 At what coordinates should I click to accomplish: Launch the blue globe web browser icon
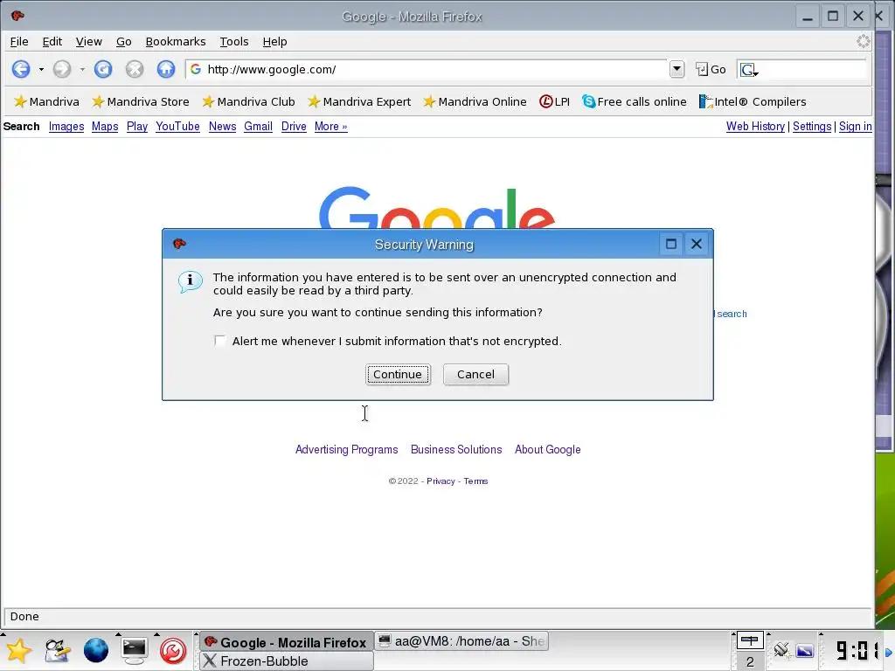click(96, 650)
